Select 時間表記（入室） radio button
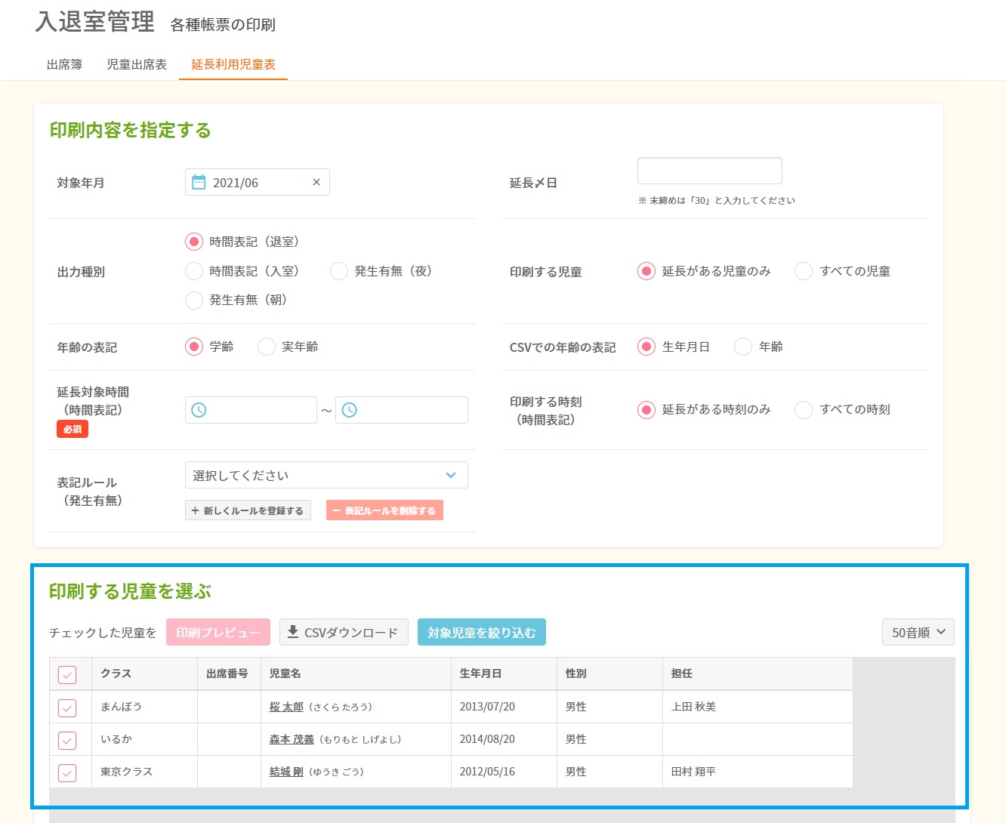Screen dimensions: 1006x823 pos(194,271)
